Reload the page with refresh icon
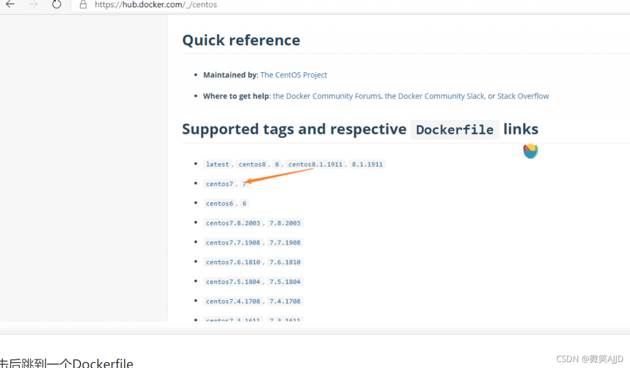The image size is (630, 368). (x=57, y=4)
